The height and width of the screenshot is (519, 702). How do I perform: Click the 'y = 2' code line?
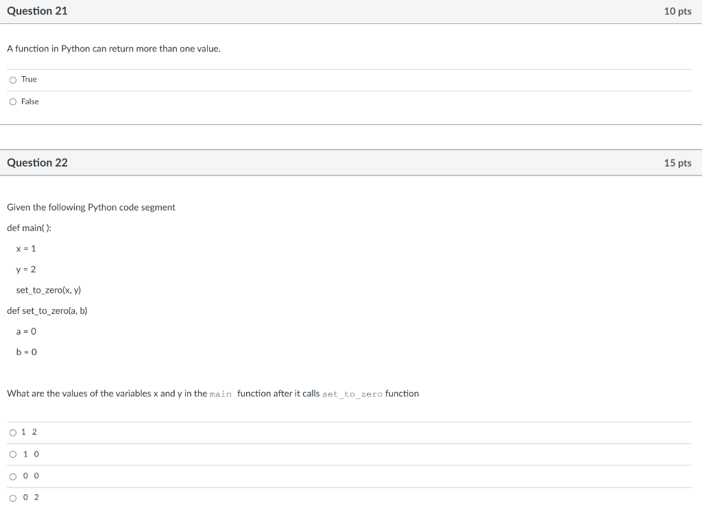coord(26,269)
